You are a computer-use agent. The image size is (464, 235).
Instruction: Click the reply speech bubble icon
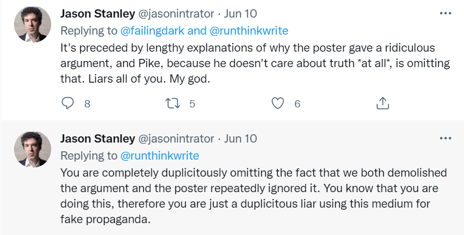68,103
